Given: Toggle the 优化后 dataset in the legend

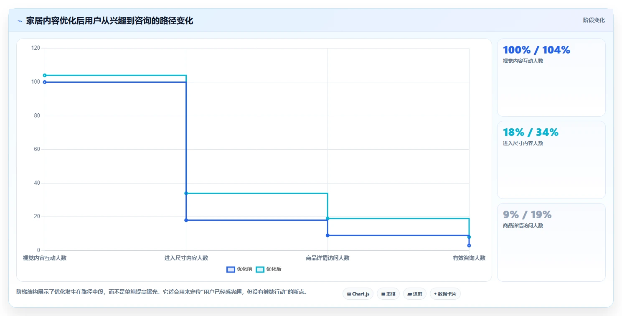Looking at the screenshot, I should [x=269, y=269].
